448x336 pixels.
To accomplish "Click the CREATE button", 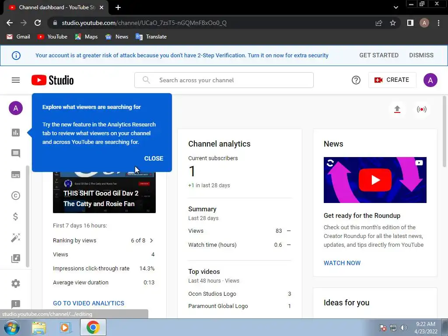I will 392,80.
